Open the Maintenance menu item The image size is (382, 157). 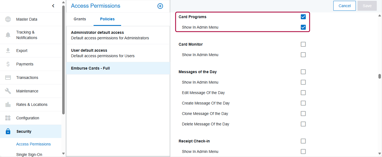(31, 91)
